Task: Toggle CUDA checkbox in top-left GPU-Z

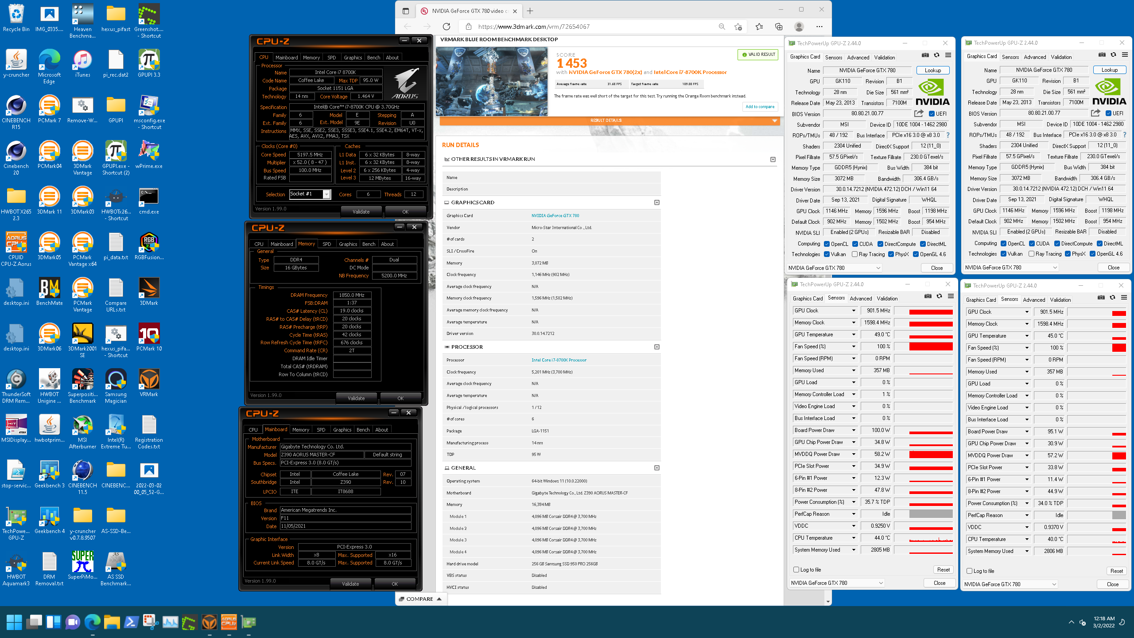Action: (855, 244)
